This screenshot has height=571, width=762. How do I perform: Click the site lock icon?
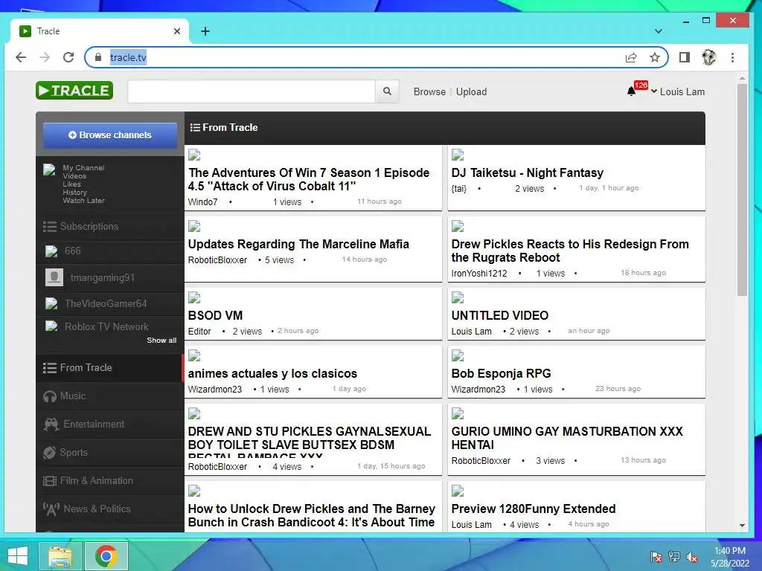pos(98,57)
